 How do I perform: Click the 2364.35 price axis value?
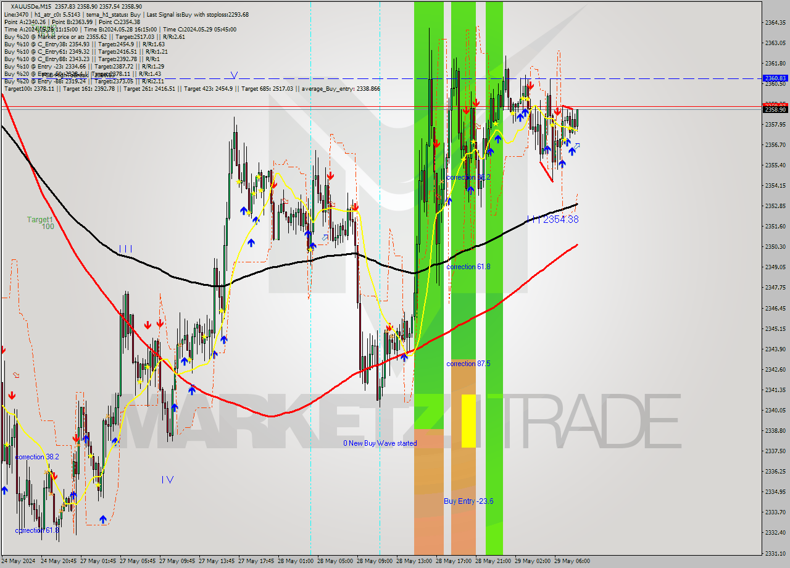775,22
